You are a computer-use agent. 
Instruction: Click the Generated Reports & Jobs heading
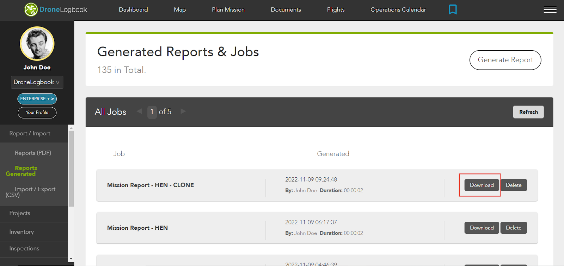178,52
